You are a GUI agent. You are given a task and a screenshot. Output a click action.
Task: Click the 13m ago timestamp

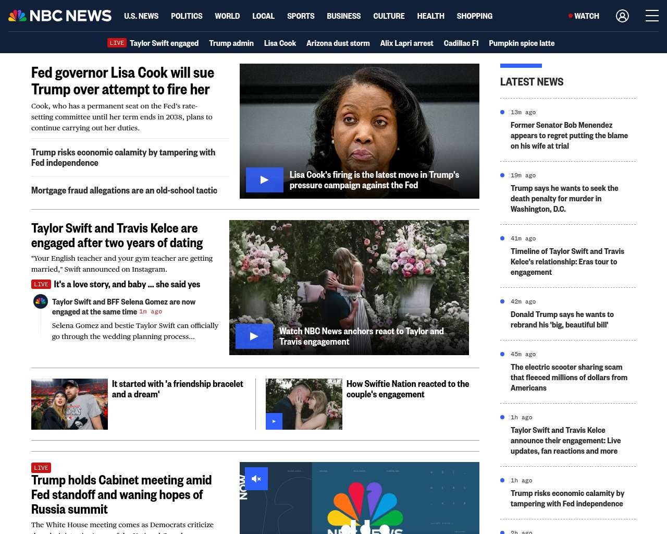click(x=523, y=112)
